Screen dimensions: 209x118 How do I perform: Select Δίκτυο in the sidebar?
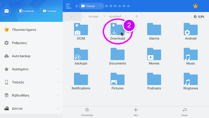(17, 108)
